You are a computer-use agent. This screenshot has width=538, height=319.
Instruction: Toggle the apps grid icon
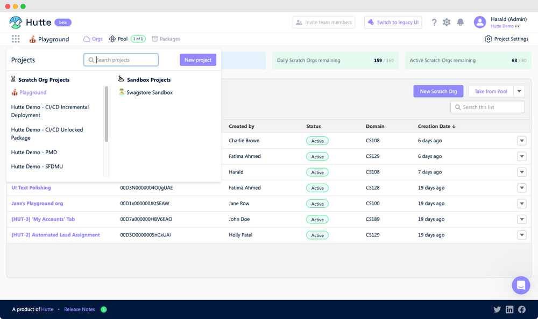(x=16, y=39)
